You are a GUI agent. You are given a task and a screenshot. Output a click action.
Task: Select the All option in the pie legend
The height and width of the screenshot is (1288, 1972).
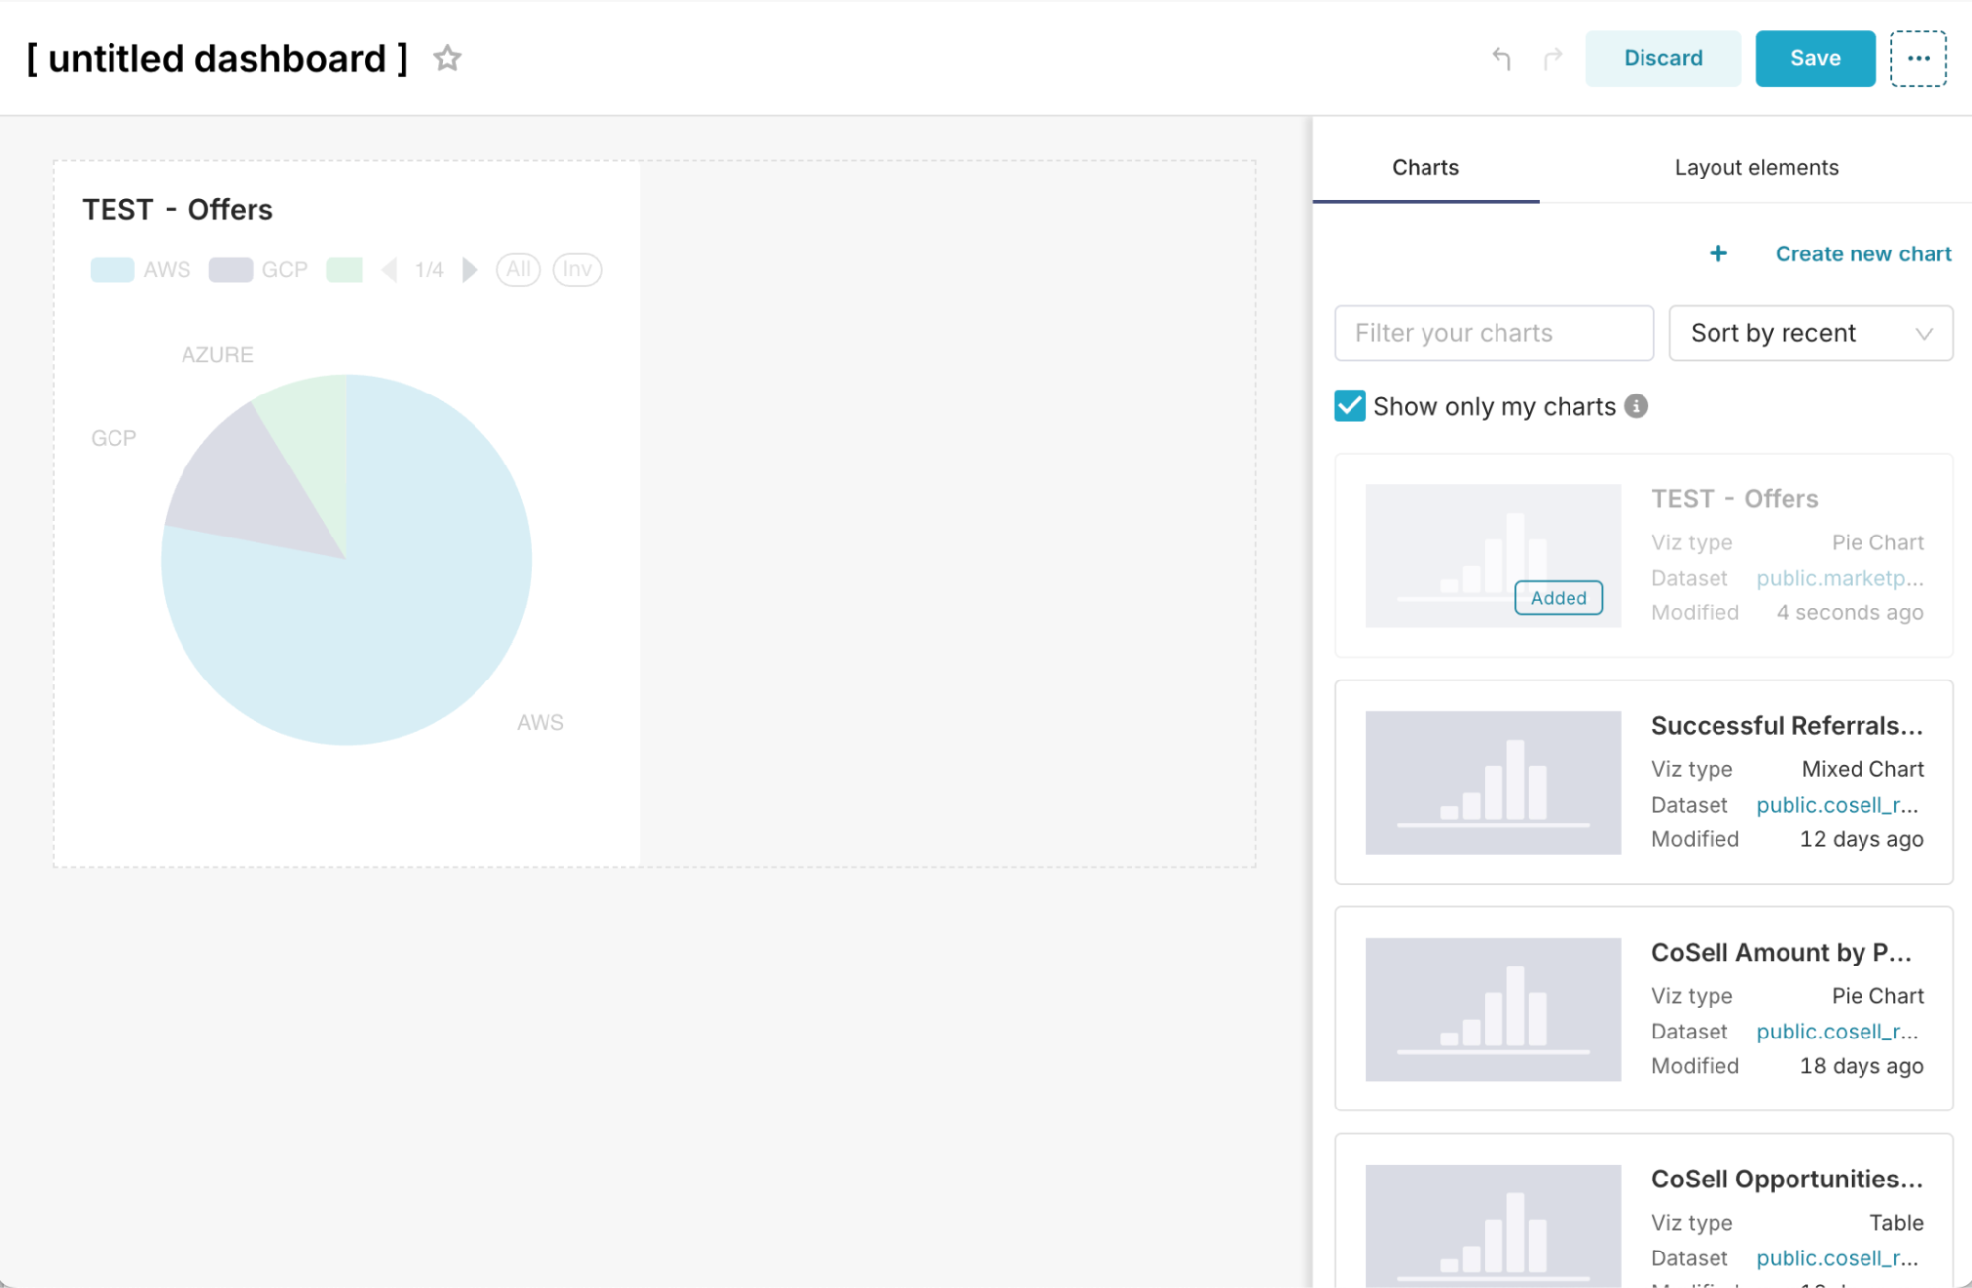[518, 269]
